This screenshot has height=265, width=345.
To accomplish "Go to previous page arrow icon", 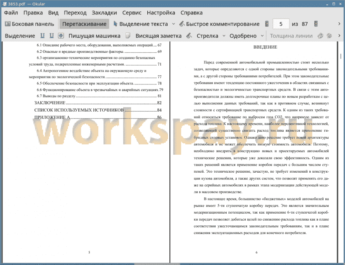I will pos(267,24).
